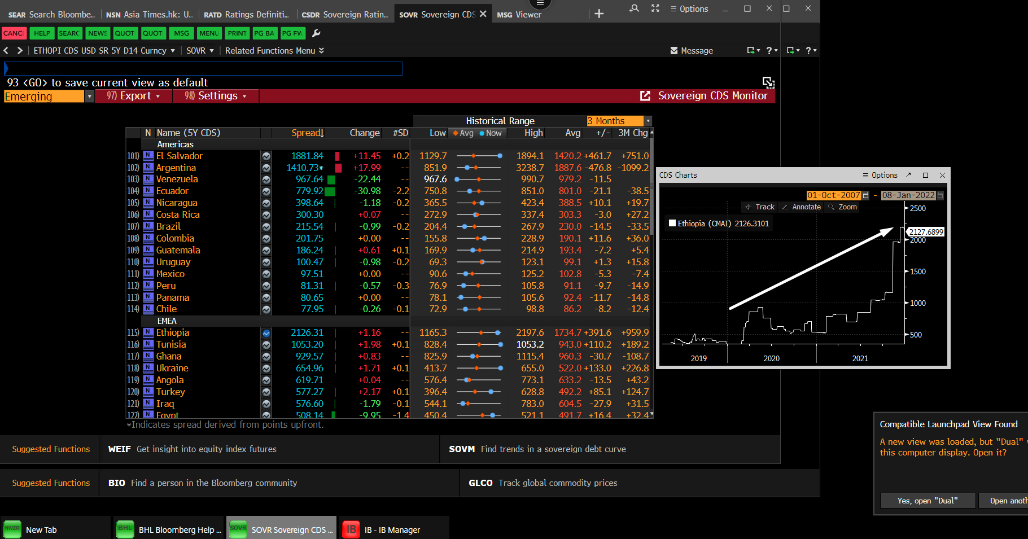Open the terminal Options menu in title bar
Image resolution: width=1028 pixels, height=539 pixels.
689,9
